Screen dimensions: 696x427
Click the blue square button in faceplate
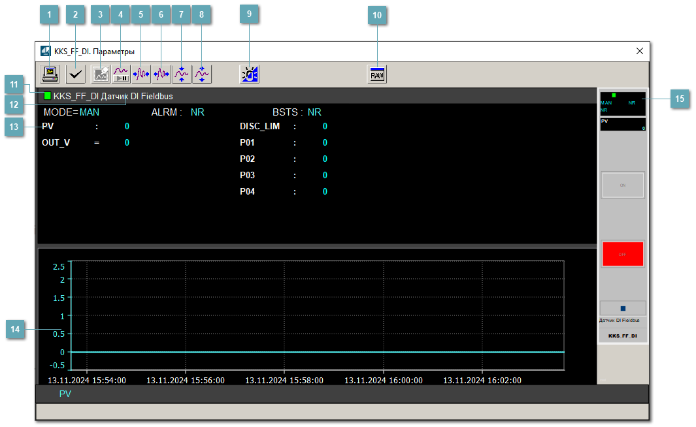[623, 308]
